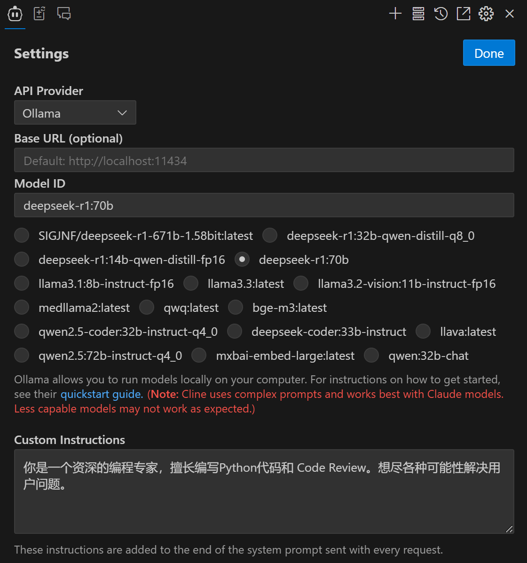Click the new file plus icon beside robot
Image resolution: width=527 pixels, height=563 pixels.
point(39,14)
